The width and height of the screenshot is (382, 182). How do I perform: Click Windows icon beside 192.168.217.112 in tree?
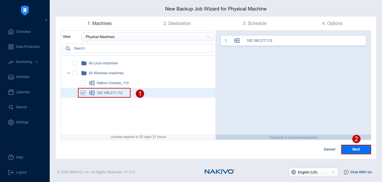click(x=92, y=93)
